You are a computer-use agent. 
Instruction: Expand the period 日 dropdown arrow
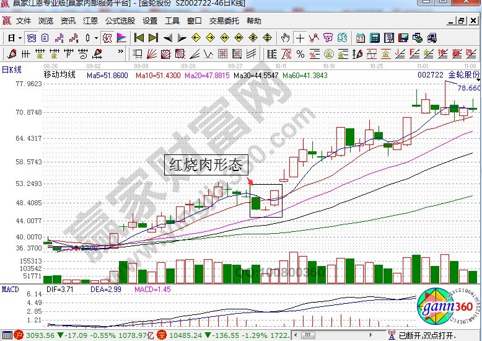tap(20, 38)
